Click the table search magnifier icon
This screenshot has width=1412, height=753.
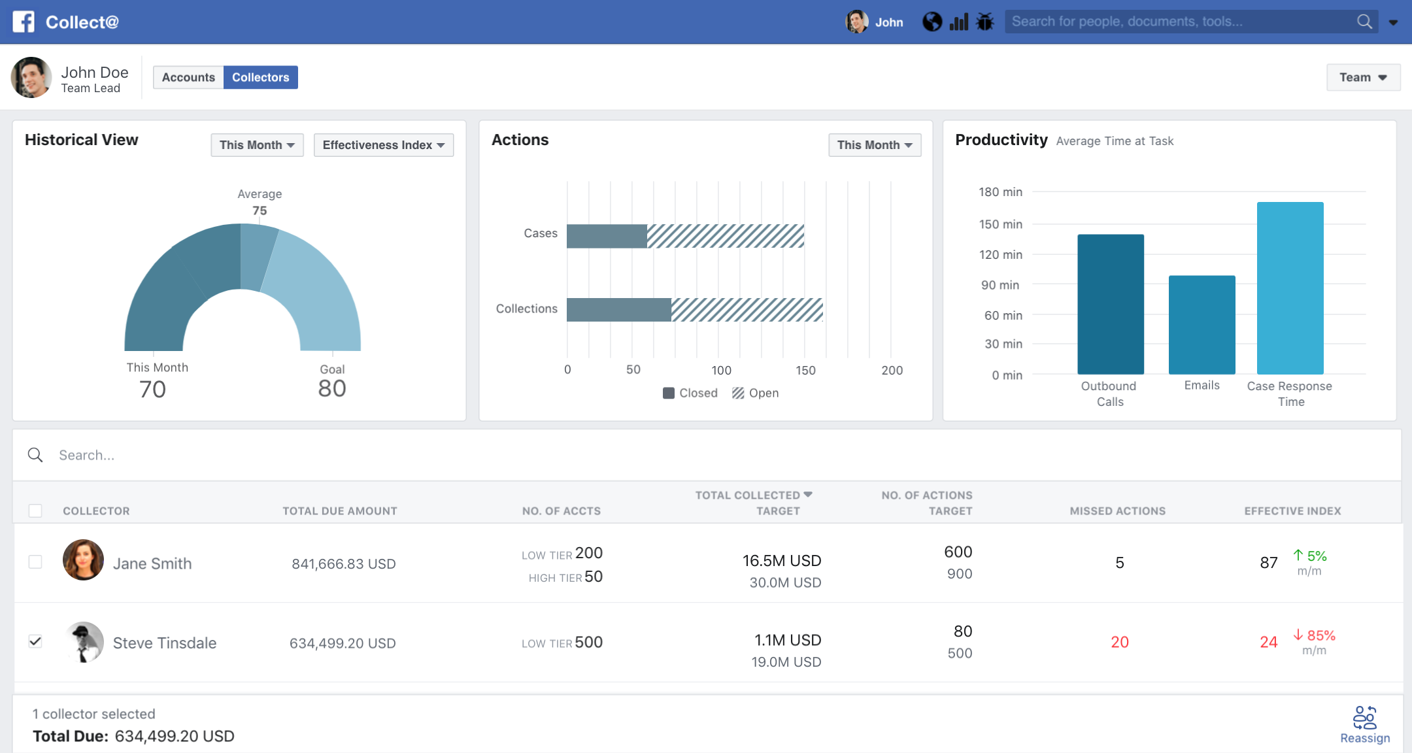35,455
